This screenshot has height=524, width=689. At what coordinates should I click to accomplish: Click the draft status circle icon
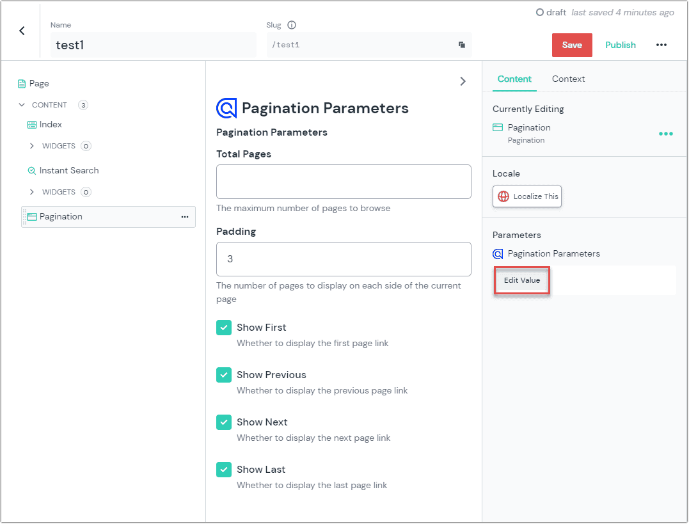[539, 12]
